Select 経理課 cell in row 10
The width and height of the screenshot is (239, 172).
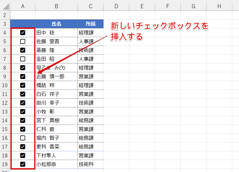click(91, 85)
